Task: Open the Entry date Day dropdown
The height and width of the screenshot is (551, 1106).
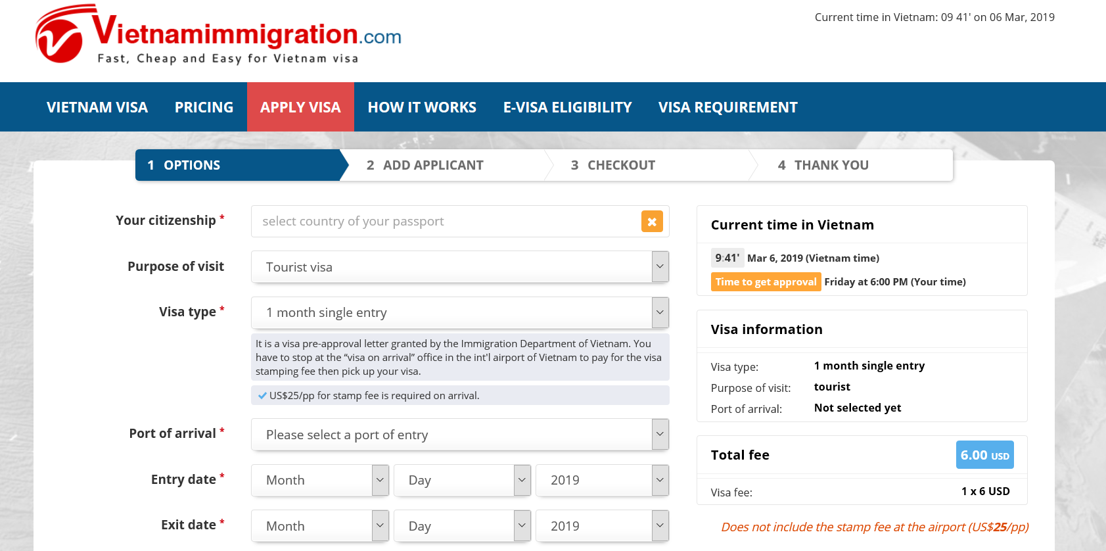Action: (x=461, y=480)
